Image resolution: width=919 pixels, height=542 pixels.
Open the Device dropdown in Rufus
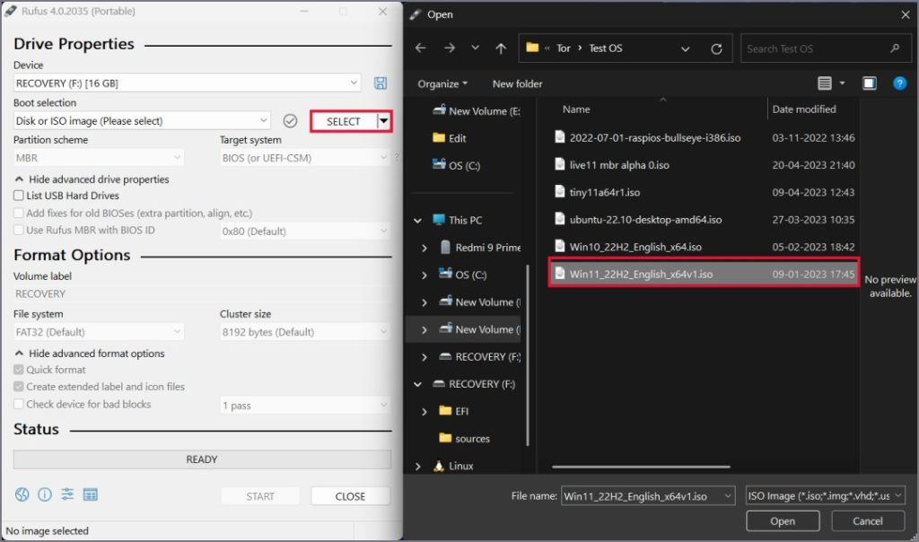pos(187,83)
